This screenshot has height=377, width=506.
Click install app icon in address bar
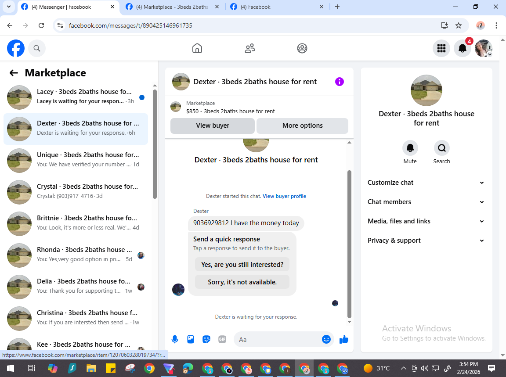pyautogui.click(x=445, y=25)
